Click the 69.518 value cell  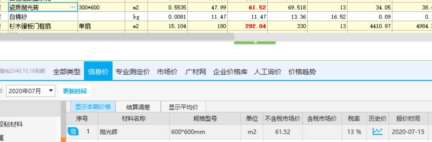[x=288, y=7]
